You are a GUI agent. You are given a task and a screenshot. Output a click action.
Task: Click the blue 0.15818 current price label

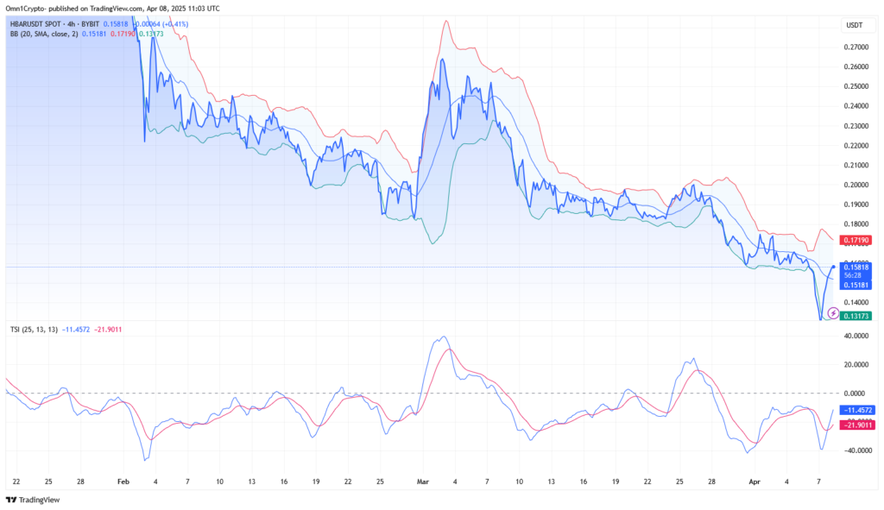(x=857, y=267)
